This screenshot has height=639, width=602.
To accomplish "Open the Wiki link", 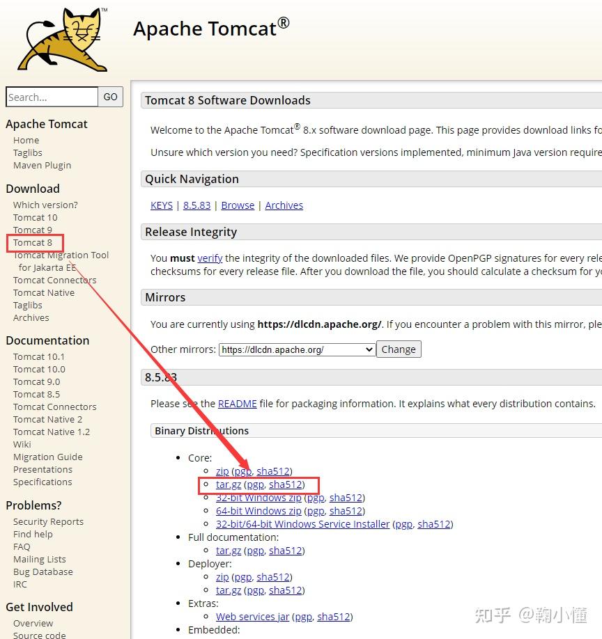I will tap(22, 445).
